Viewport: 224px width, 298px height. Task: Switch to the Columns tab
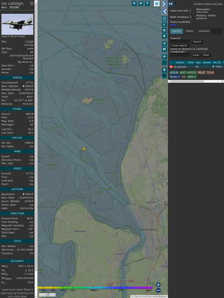point(204,31)
